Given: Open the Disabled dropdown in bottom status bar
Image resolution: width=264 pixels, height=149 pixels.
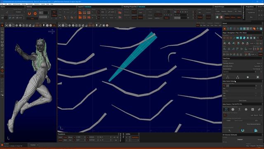Looking at the screenshot, I should [x=34, y=145].
